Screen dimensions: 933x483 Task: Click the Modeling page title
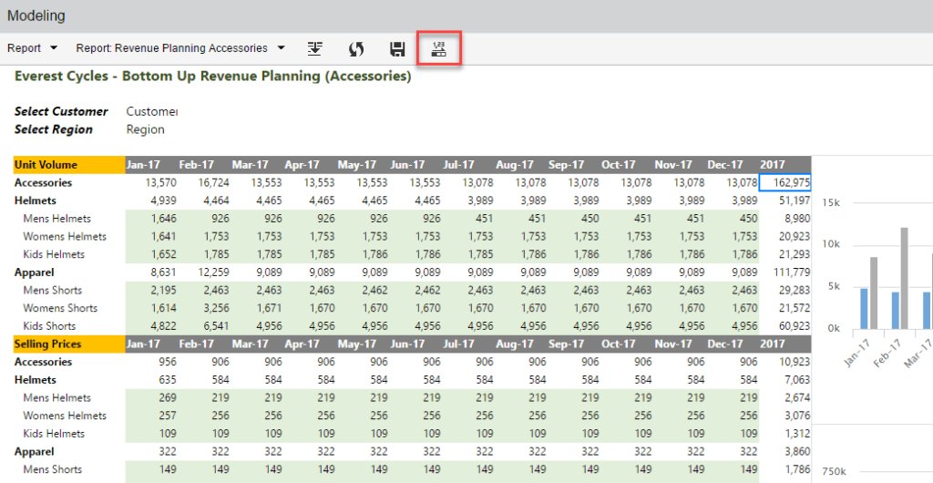coord(36,15)
